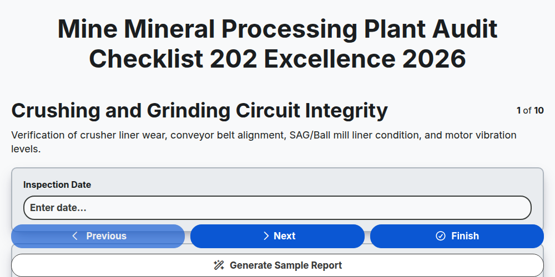Select the Crushing and Grinding Circuit Integrity heading
This screenshot has width=555, height=277.
[x=200, y=111]
